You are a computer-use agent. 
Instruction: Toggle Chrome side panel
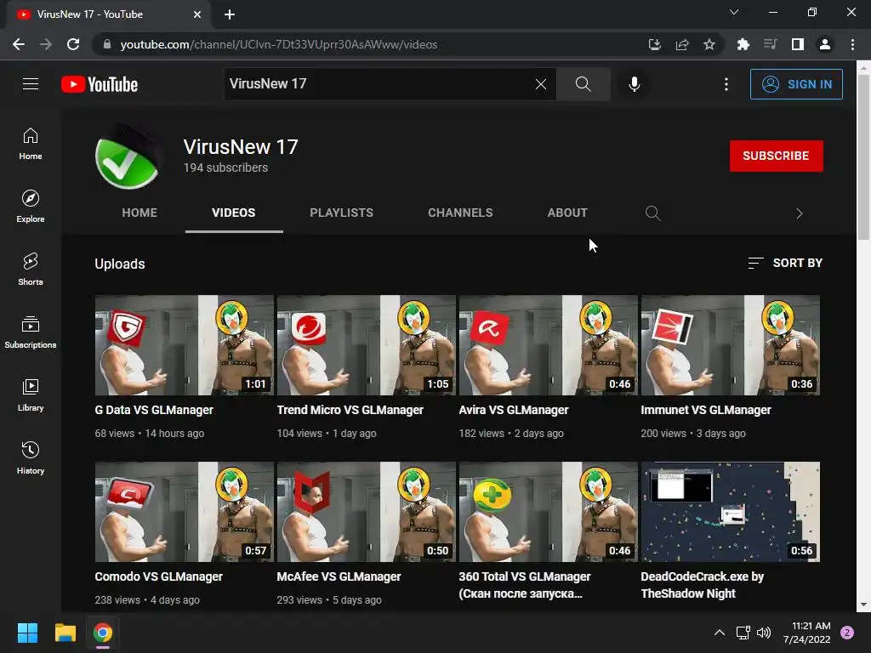(x=797, y=44)
